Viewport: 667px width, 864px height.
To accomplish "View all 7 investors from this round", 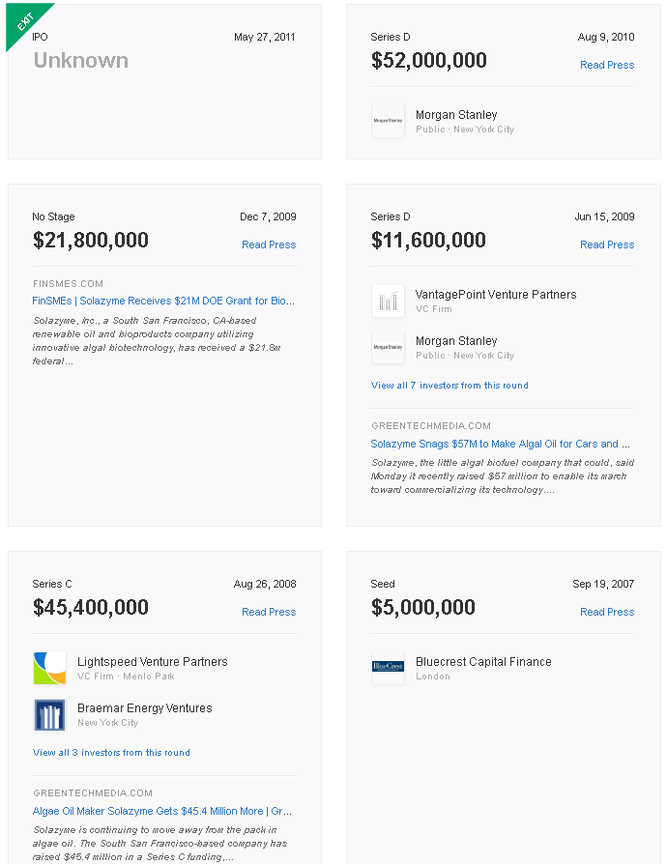I will (x=449, y=386).
